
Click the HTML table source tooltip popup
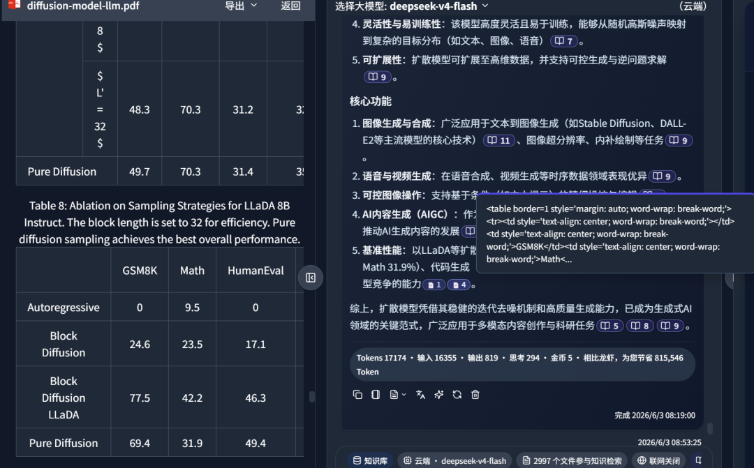click(x=614, y=234)
